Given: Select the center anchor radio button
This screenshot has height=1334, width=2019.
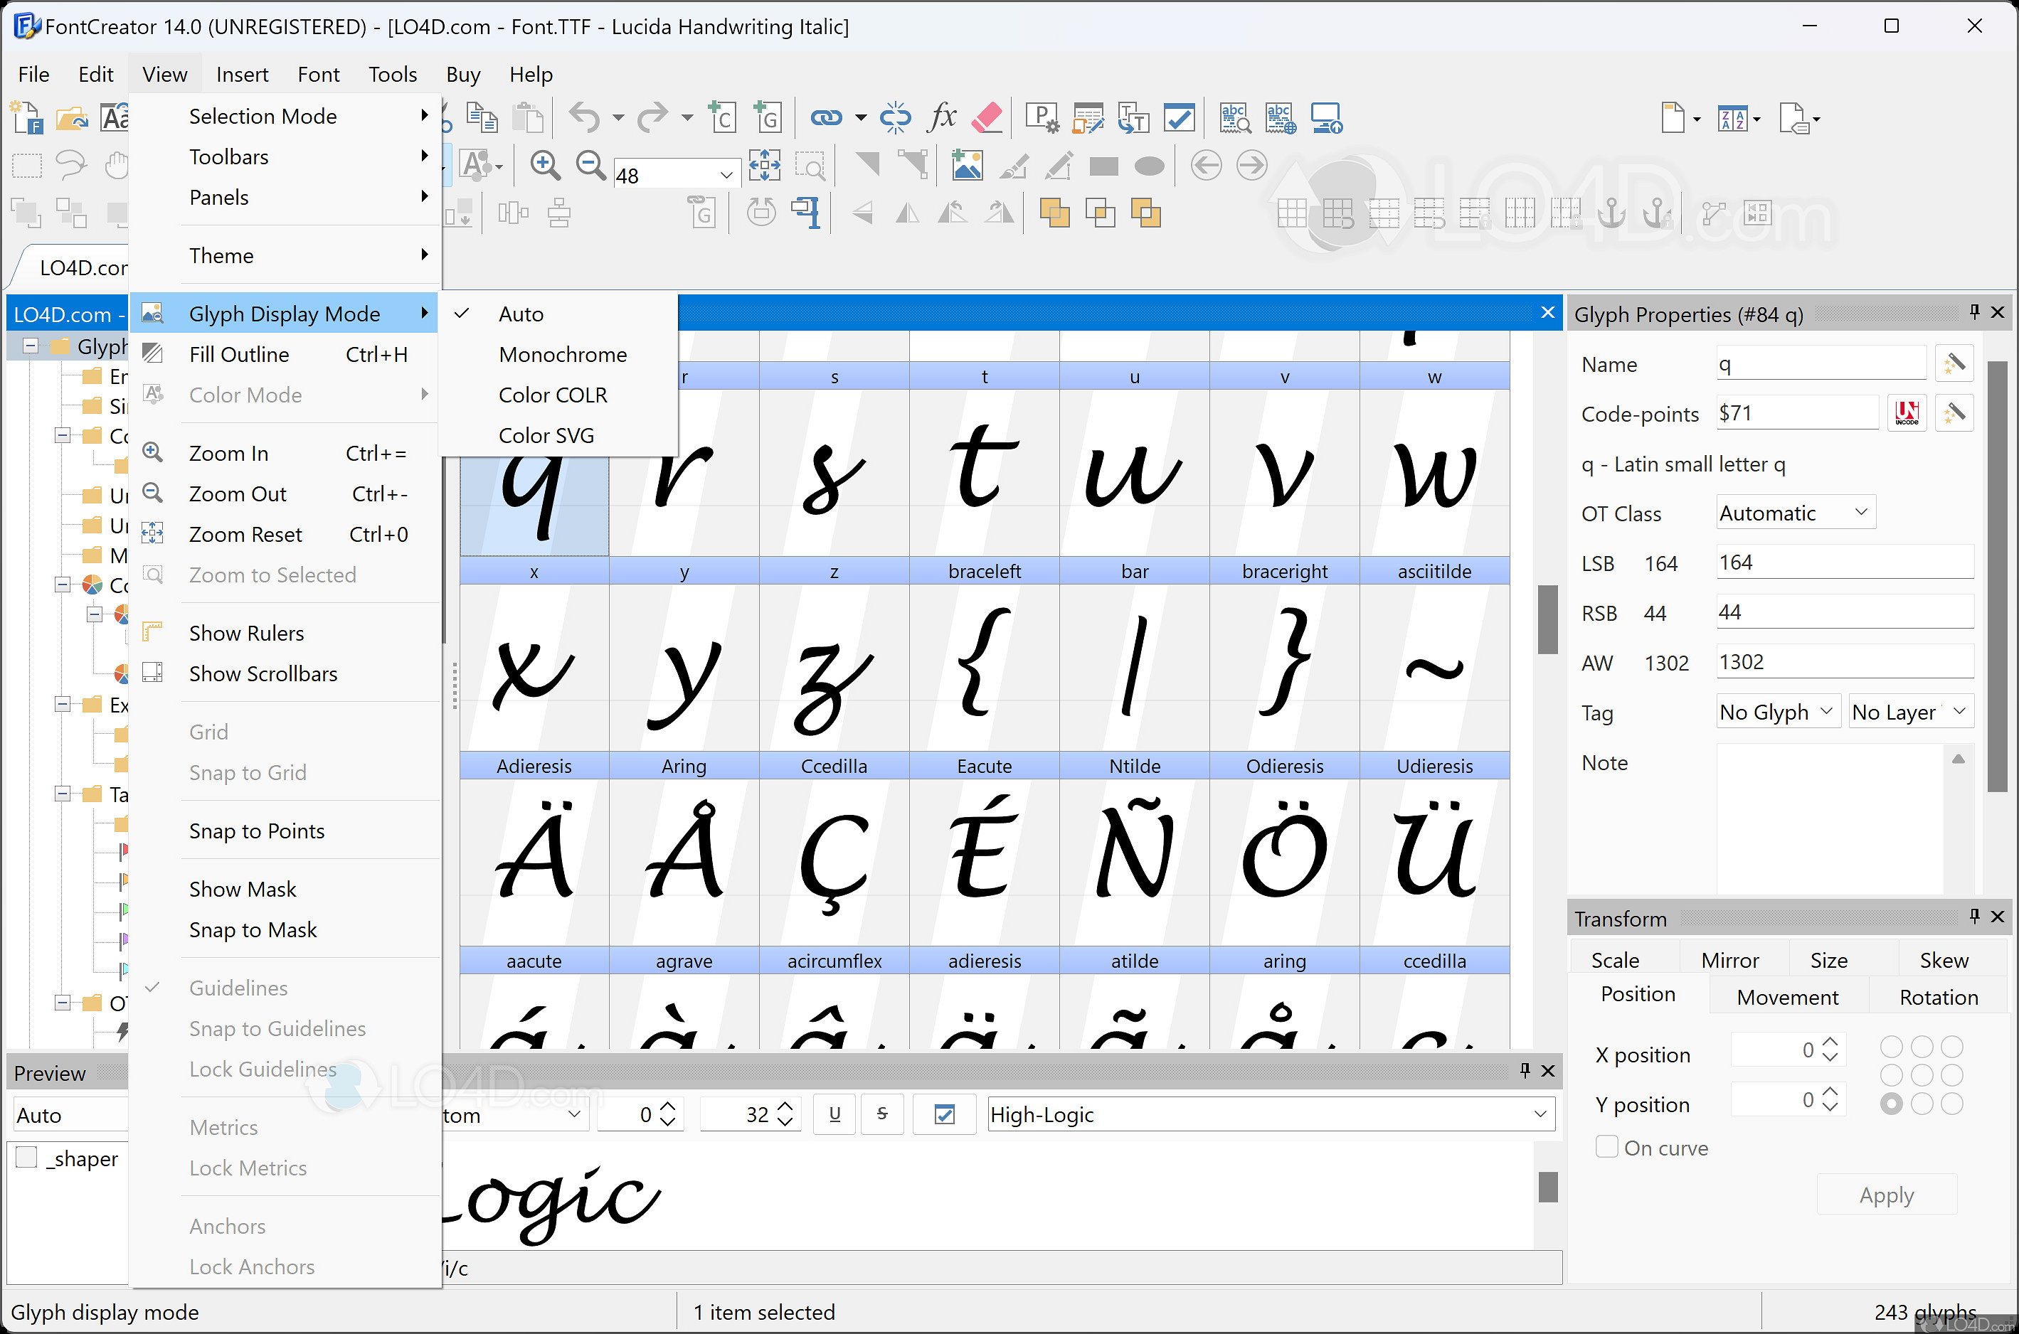Looking at the screenshot, I should [x=1923, y=1074].
